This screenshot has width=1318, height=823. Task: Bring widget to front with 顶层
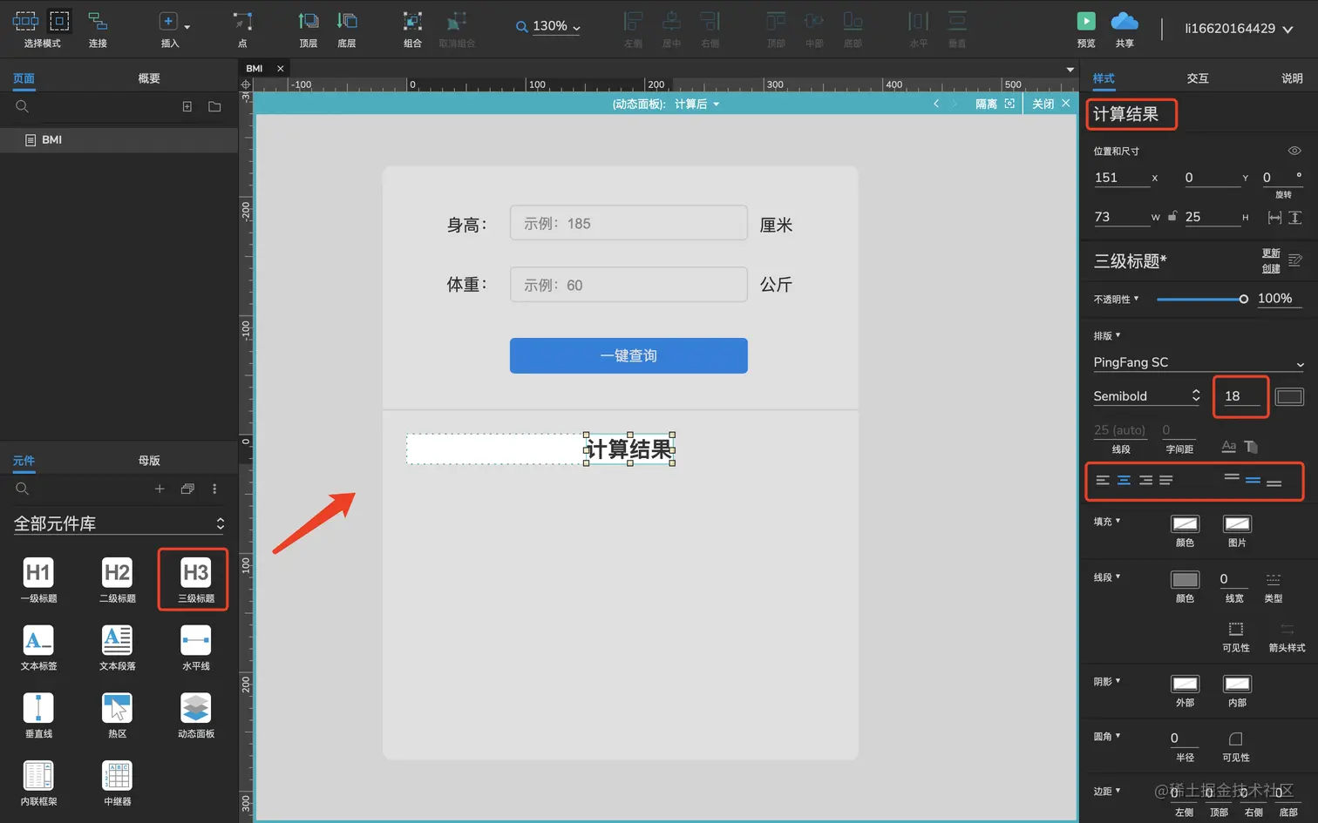pyautogui.click(x=309, y=21)
